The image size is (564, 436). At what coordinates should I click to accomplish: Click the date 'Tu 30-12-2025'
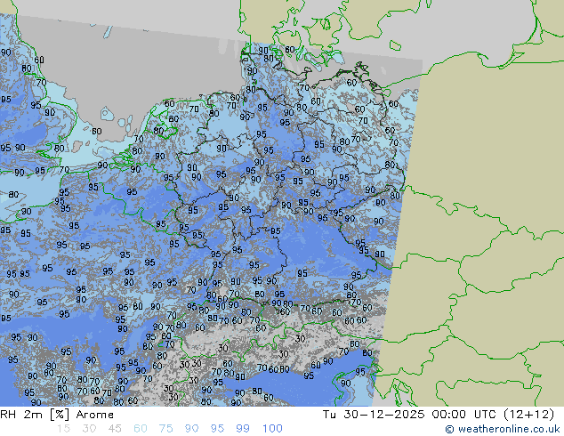(x=374, y=415)
